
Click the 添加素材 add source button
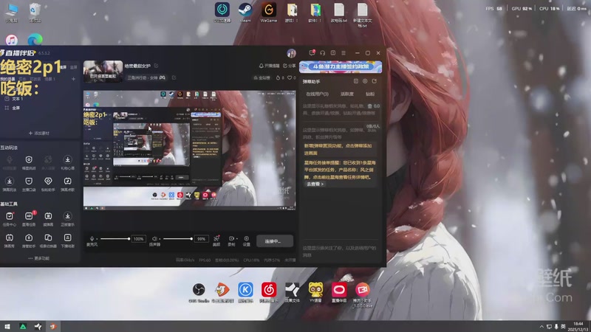pyautogui.click(x=39, y=134)
